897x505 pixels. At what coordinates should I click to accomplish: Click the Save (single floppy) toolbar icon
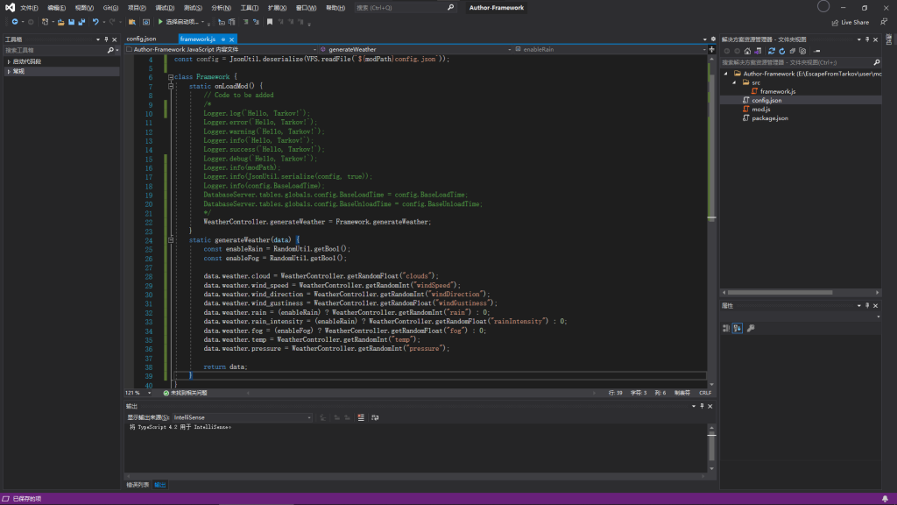(x=72, y=22)
